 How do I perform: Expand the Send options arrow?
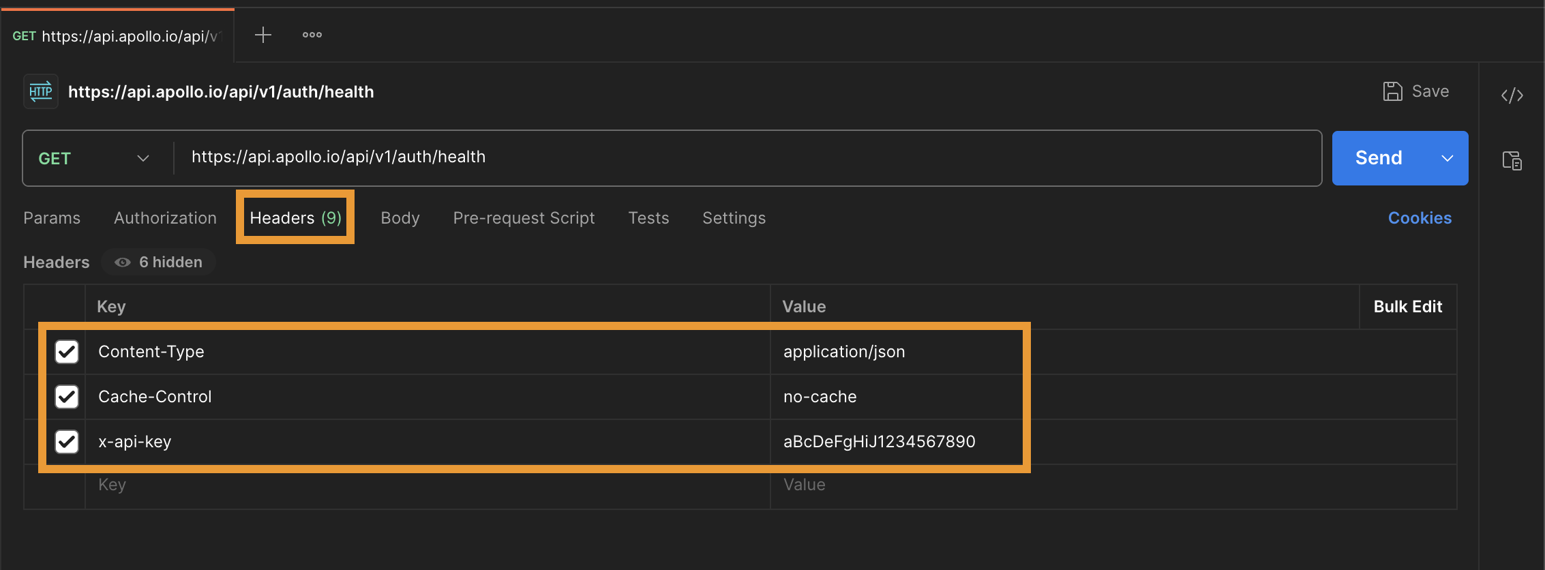(x=1447, y=158)
